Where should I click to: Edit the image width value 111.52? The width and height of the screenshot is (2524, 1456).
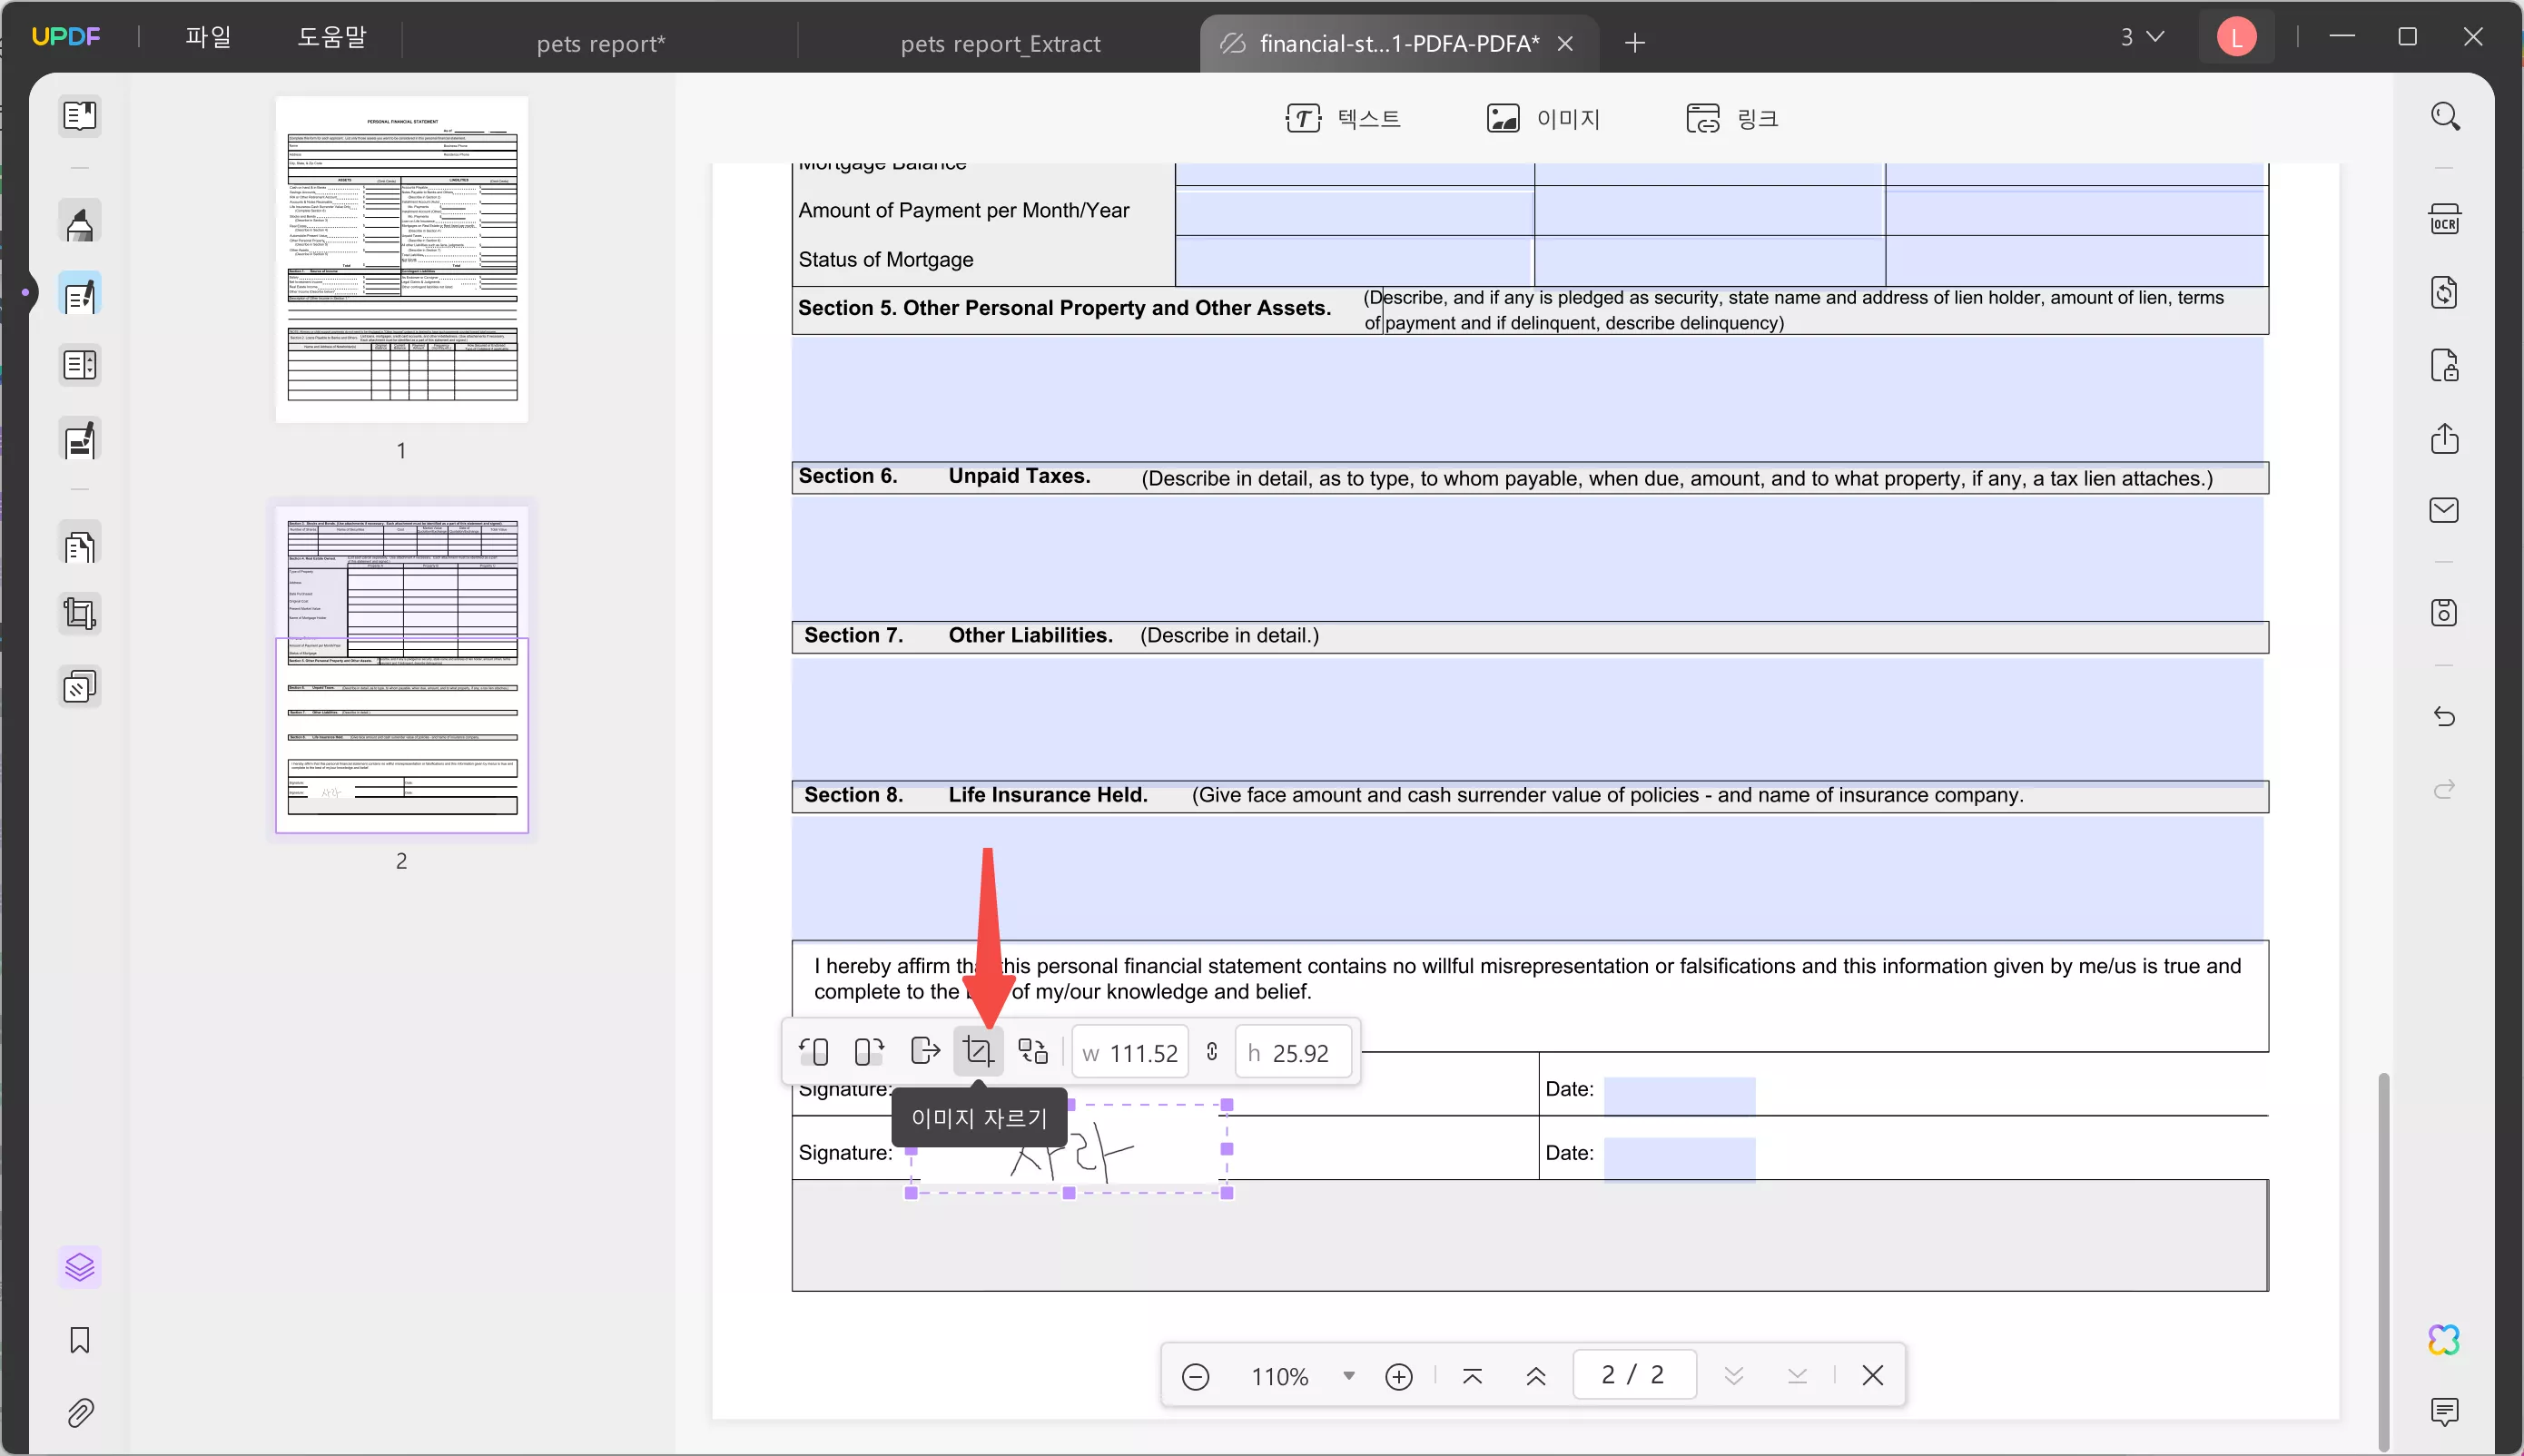(1130, 1052)
